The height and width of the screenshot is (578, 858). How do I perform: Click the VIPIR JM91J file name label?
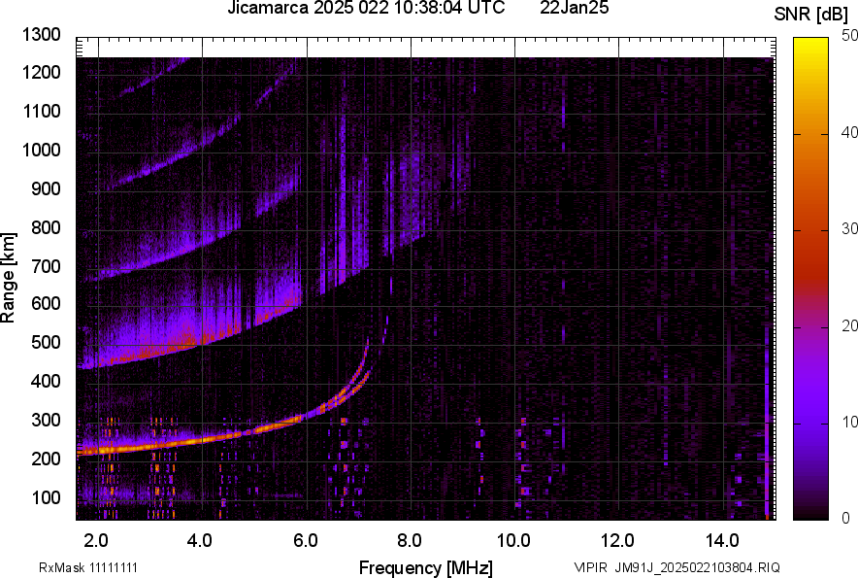[x=676, y=567]
